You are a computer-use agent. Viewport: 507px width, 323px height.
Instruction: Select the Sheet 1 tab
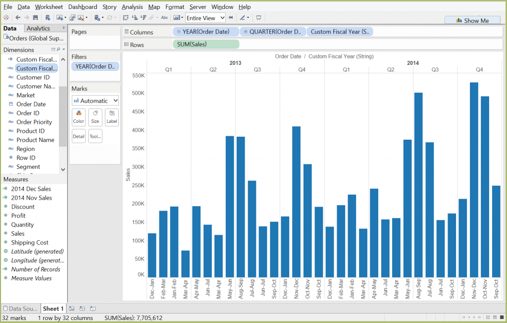[53, 309]
